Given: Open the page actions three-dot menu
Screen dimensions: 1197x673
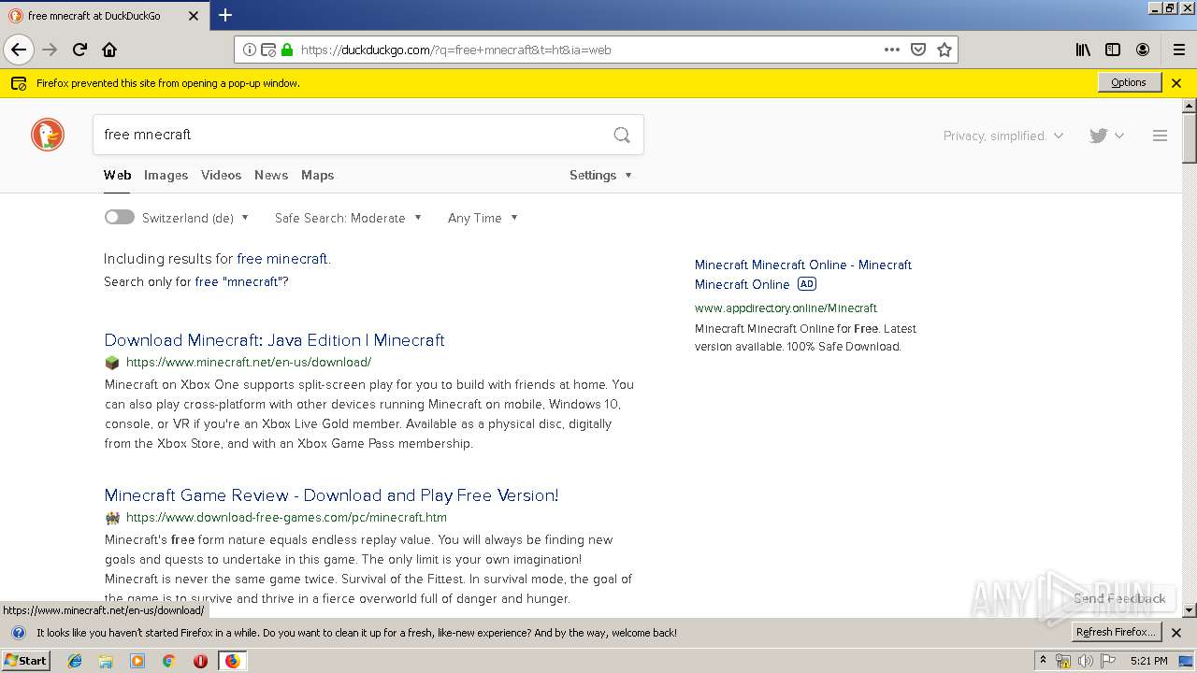Looking at the screenshot, I should click(892, 50).
